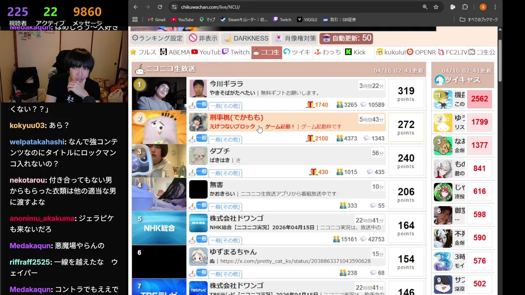The width and height of the screenshot is (525, 295).
Task: Click the browser address bar URL
Action: pos(210,7)
